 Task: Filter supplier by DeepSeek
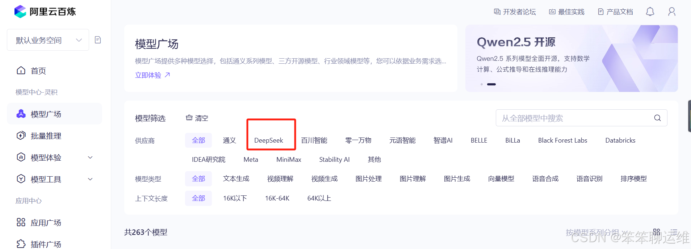click(x=269, y=140)
